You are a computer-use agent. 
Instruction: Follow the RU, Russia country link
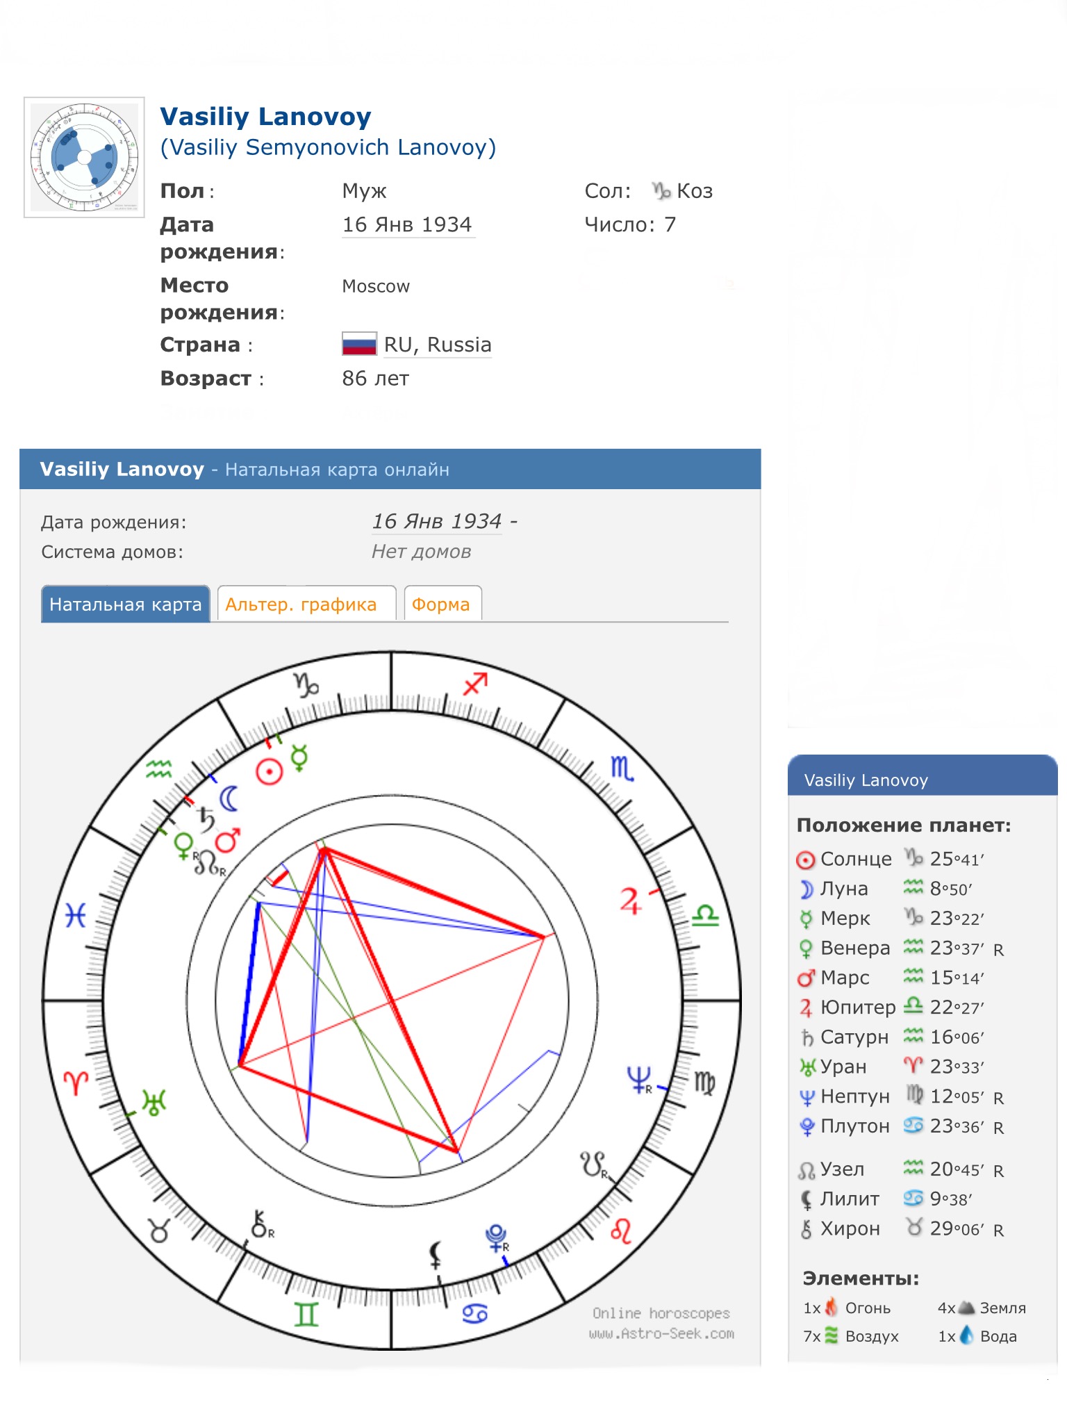(x=438, y=345)
